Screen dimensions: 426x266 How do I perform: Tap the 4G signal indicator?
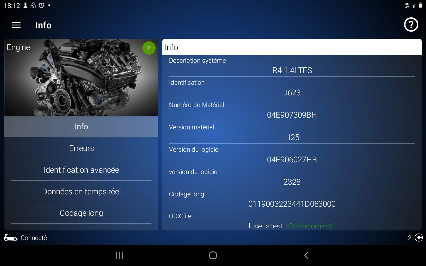point(407,5)
